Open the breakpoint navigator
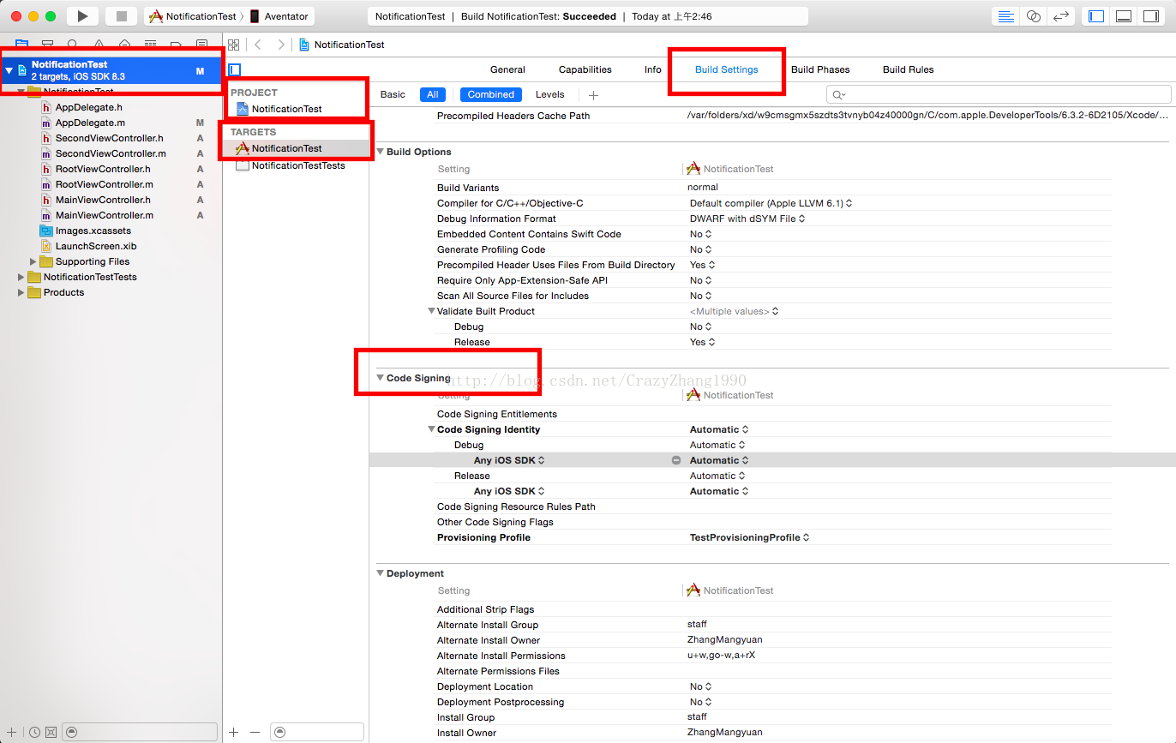This screenshot has width=1176, height=743. pos(176,44)
